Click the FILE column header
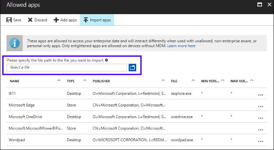The image size is (274, 150). tap(174, 81)
